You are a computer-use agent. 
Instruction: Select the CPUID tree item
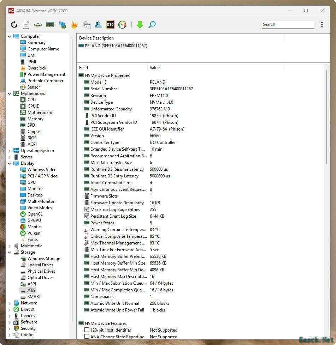[34, 106]
